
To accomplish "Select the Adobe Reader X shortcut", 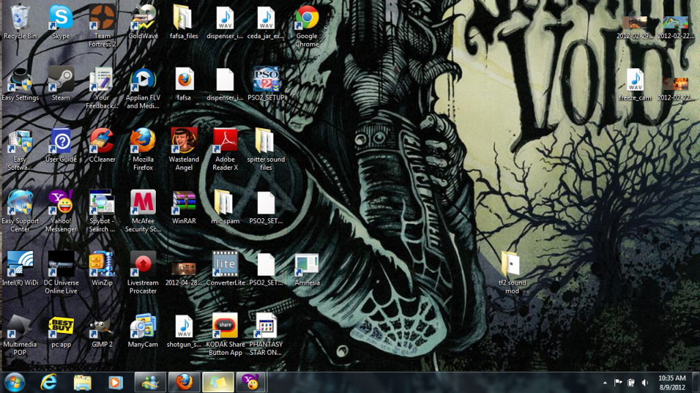I will [225, 149].
